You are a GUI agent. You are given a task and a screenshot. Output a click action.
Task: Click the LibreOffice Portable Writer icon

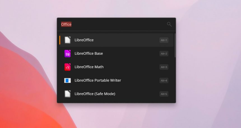pyautogui.click(x=68, y=80)
